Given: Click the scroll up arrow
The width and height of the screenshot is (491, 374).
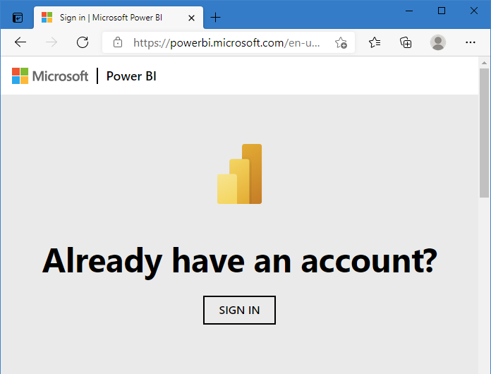Looking at the screenshot, I should 484,63.
